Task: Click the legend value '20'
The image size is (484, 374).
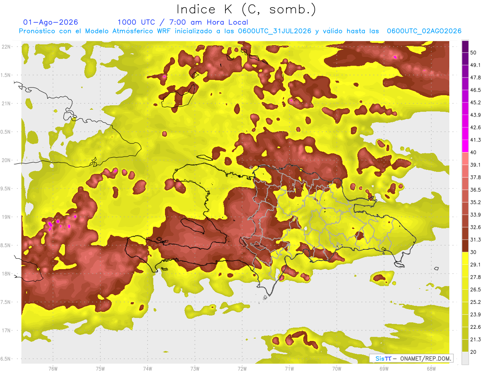Action: [474, 352]
